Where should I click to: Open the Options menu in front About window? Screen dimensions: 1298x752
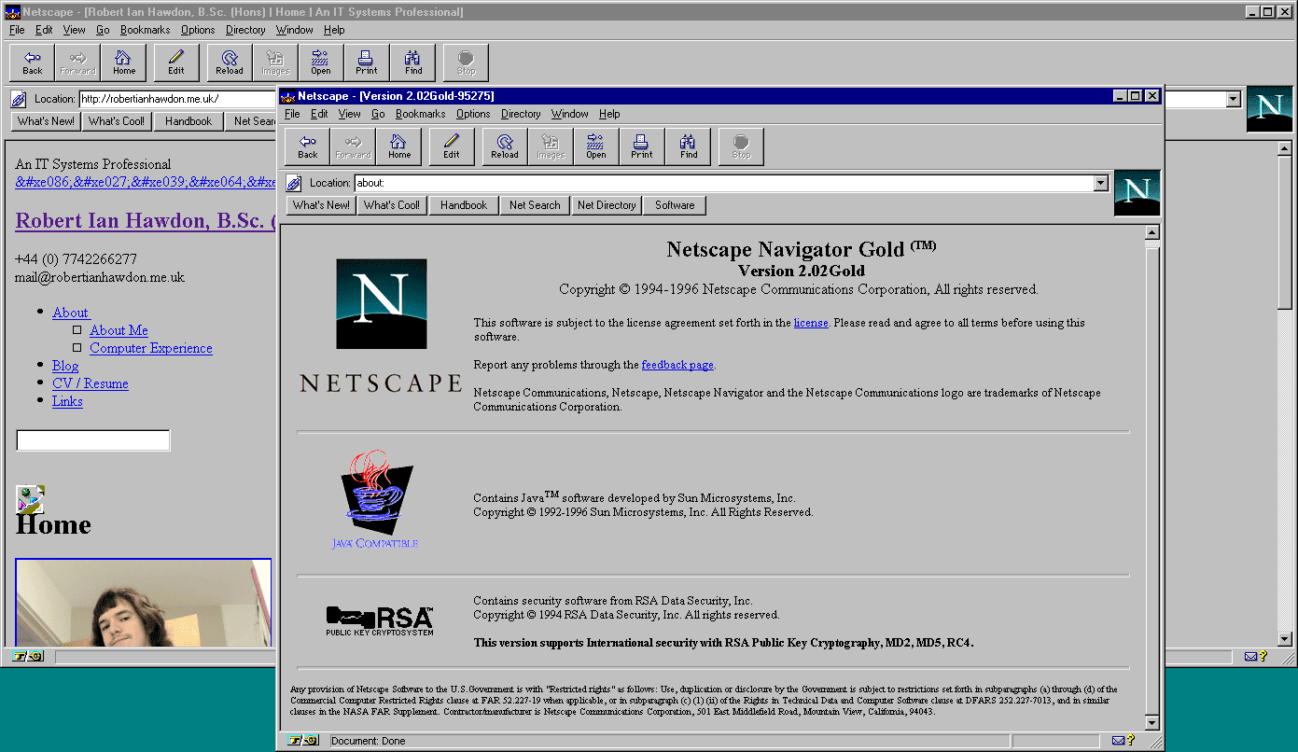473,114
